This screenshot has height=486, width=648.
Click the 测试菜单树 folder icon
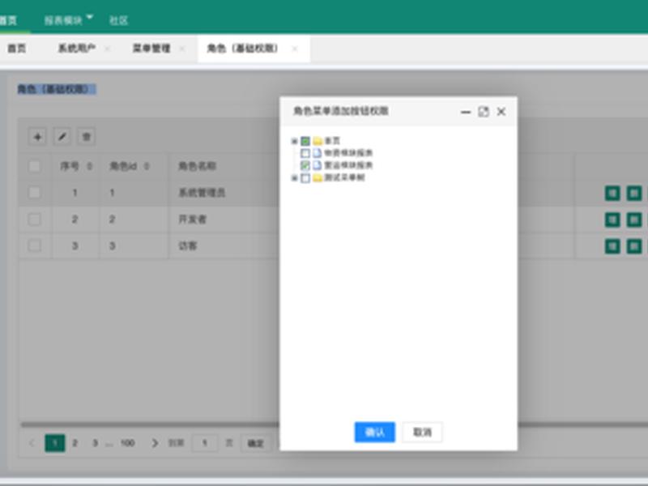(x=318, y=178)
